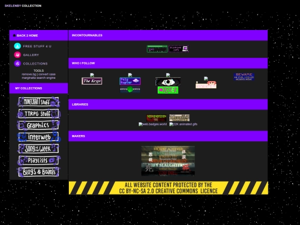Open the GALLERY menu link
The height and width of the screenshot is (225, 300).
tap(31, 55)
